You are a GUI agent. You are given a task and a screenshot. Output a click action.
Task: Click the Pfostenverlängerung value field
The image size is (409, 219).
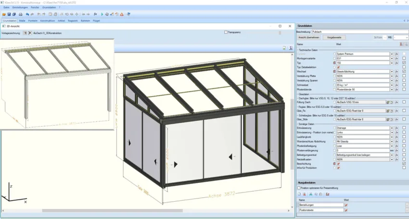363,151
